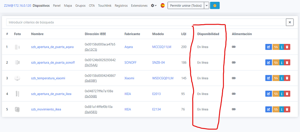Open szb_apertura_de_puerta_sonoff device page
The width and height of the screenshot is (300, 132).
(53, 62)
